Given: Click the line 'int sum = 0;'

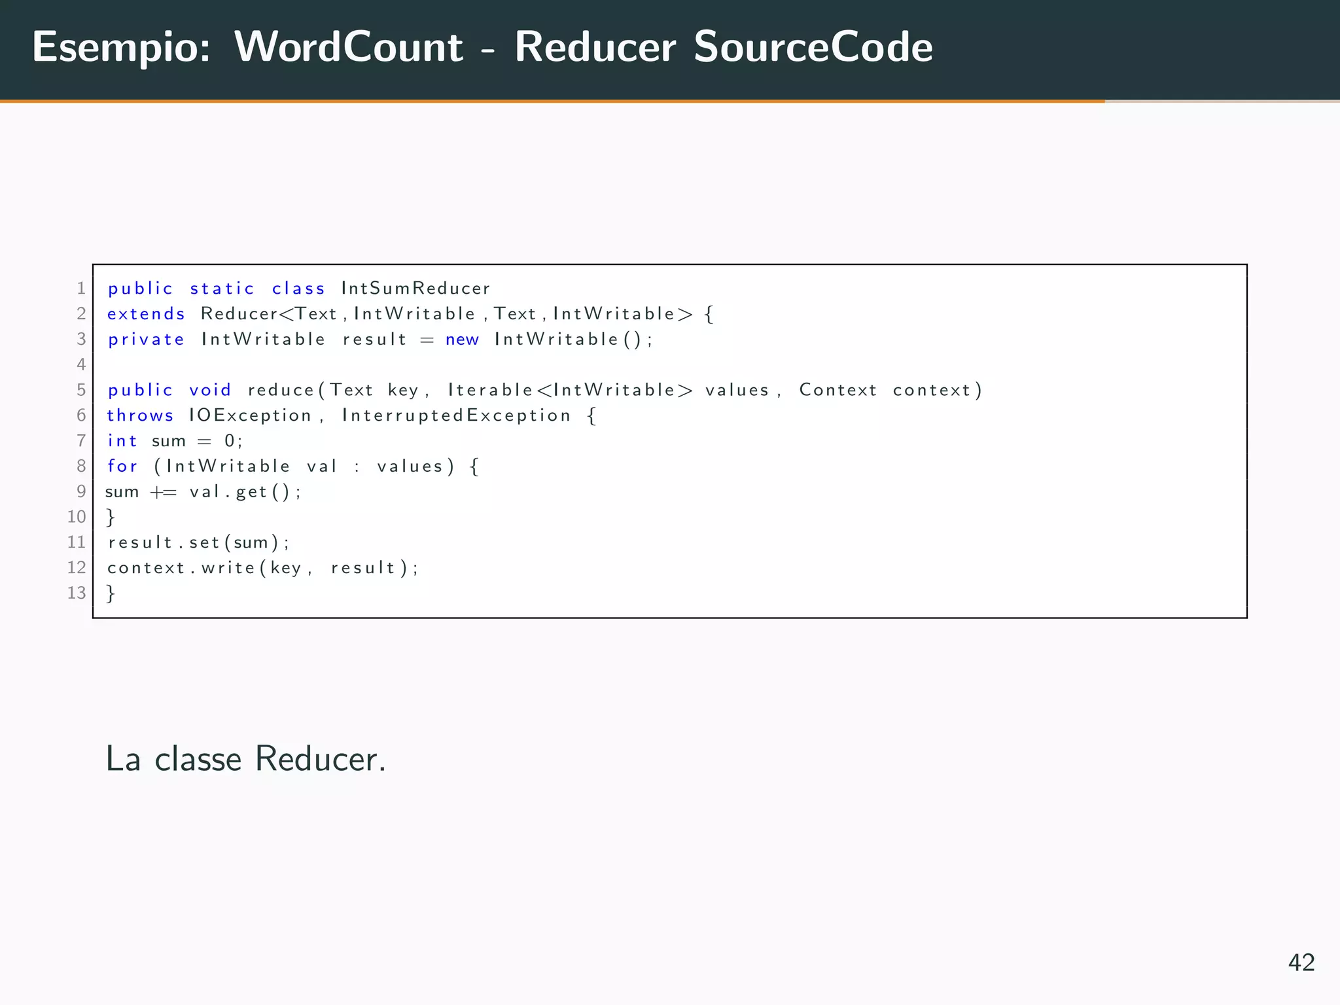Looking at the screenshot, I should pyautogui.click(x=175, y=441).
